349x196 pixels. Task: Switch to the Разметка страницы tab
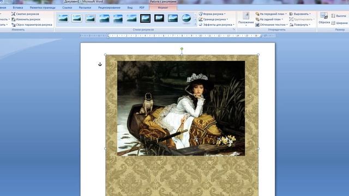[43, 8]
